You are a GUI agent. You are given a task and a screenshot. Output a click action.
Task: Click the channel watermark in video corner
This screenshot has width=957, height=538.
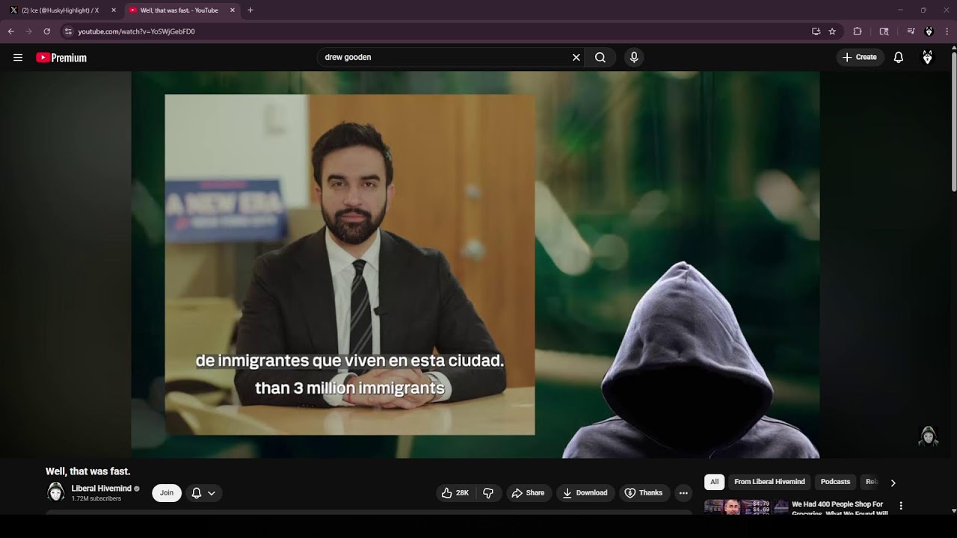[928, 436]
